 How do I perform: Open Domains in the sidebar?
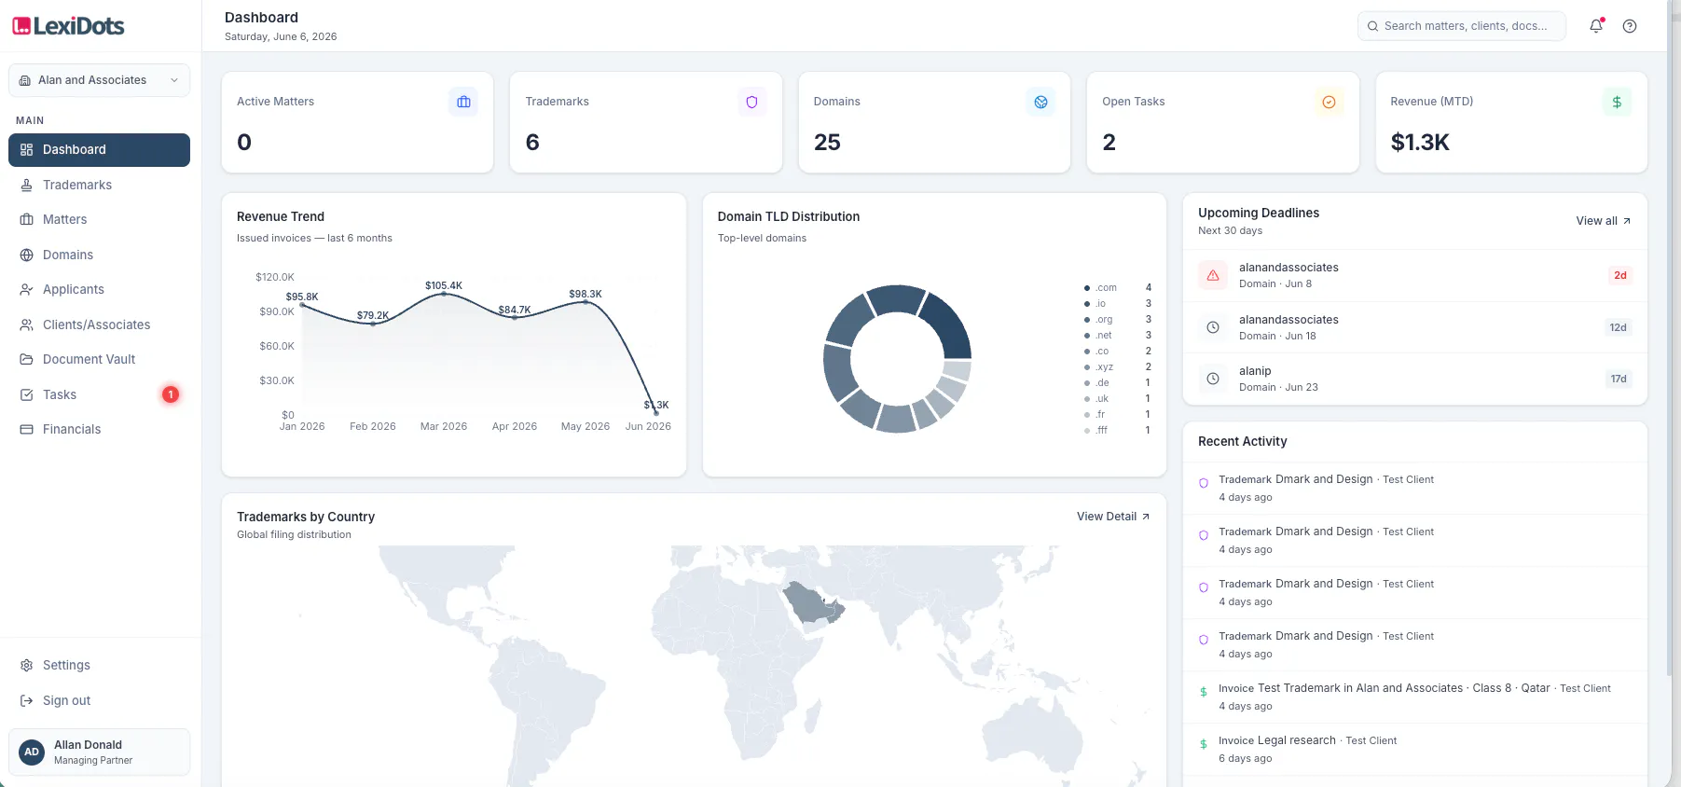(x=99, y=255)
